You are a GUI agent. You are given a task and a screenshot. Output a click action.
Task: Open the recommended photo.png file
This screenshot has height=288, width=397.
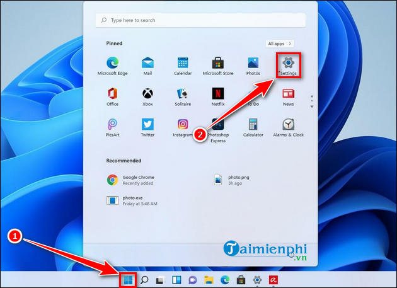click(231, 180)
